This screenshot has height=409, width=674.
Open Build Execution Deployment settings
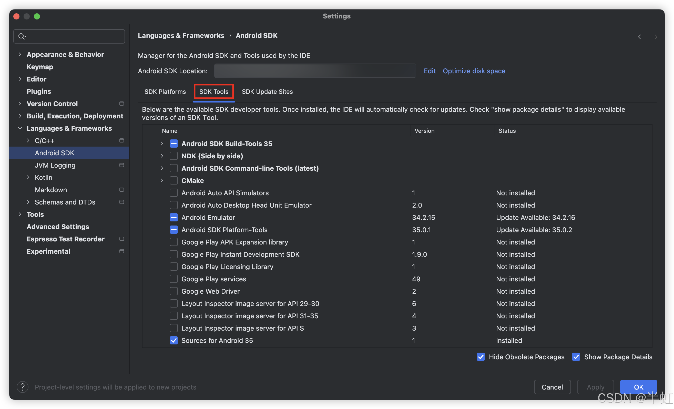tap(75, 116)
